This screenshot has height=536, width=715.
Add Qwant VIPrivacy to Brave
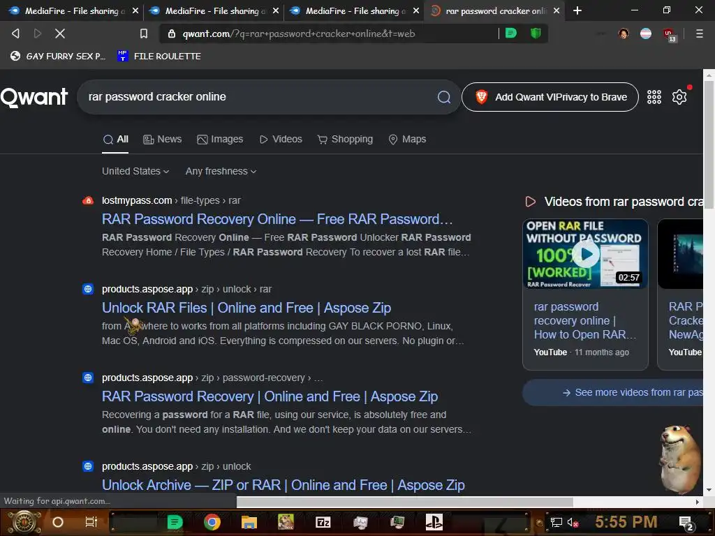pos(550,97)
